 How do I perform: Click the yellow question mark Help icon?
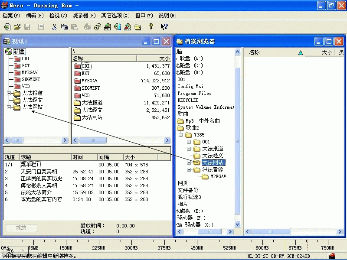click(x=151, y=27)
